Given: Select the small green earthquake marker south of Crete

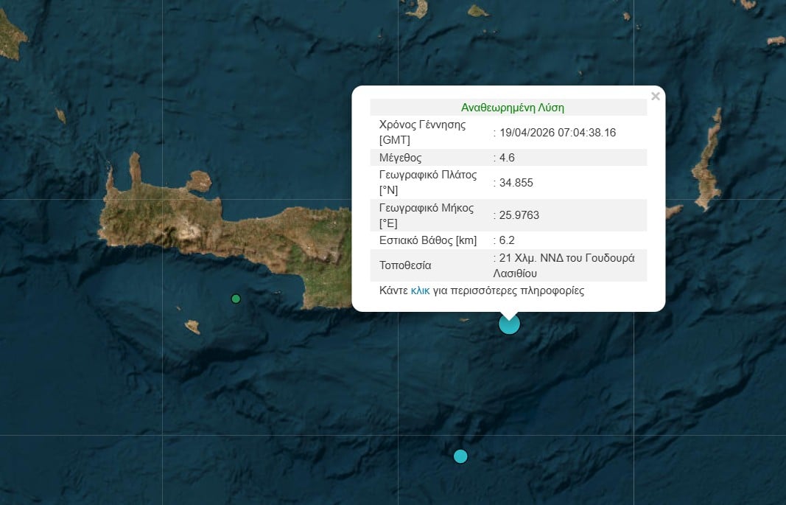Looking at the screenshot, I should pyautogui.click(x=236, y=299).
